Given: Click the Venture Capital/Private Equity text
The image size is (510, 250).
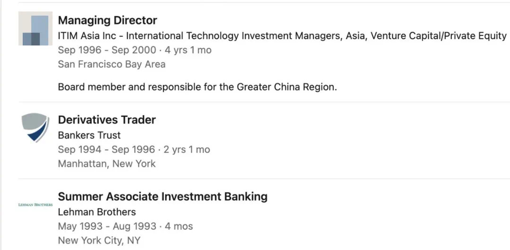Looking at the screenshot, I should (439, 36).
